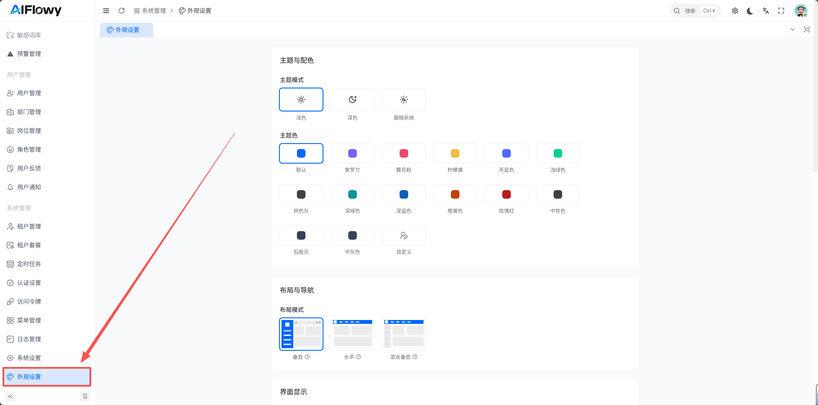The height and width of the screenshot is (405, 818).
Task: Pick the 樱花粉 theme color swatch
Action: click(x=403, y=153)
